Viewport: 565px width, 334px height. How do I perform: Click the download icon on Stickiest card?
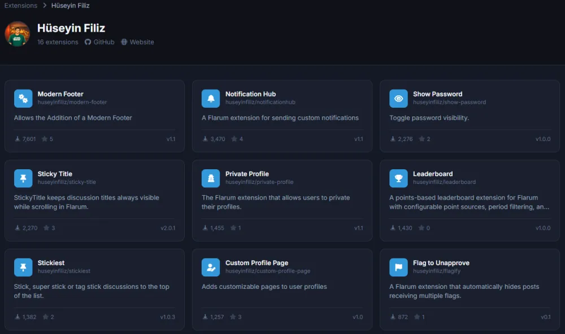pos(18,317)
